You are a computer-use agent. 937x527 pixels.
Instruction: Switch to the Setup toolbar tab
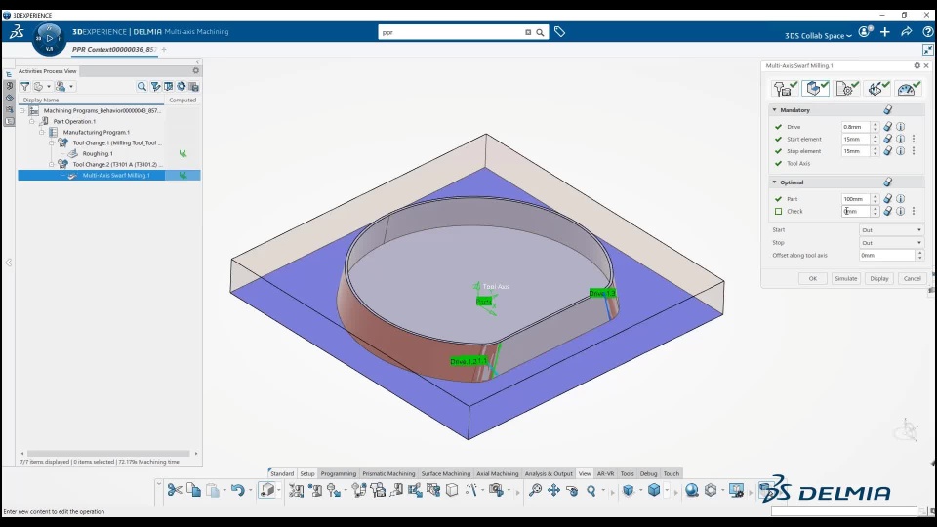[x=307, y=473]
